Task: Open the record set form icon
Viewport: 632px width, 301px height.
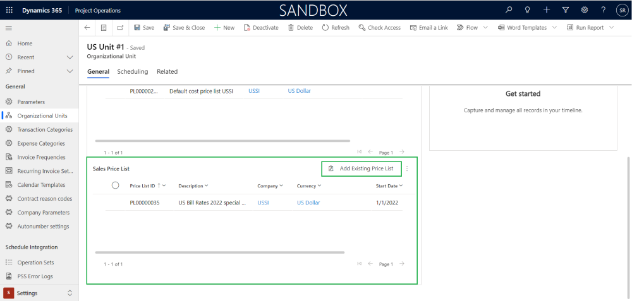Action: coord(104,28)
